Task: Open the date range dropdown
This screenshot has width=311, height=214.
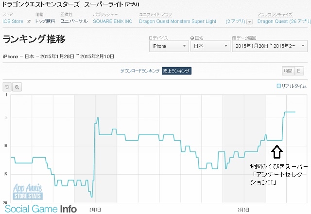Action: [269, 46]
